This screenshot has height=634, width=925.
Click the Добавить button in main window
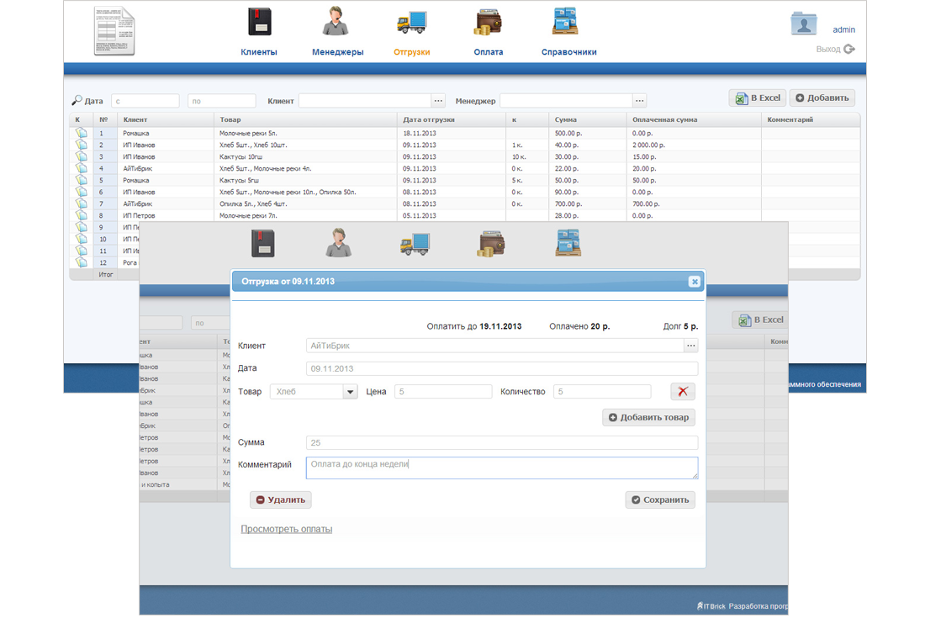[x=822, y=98]
